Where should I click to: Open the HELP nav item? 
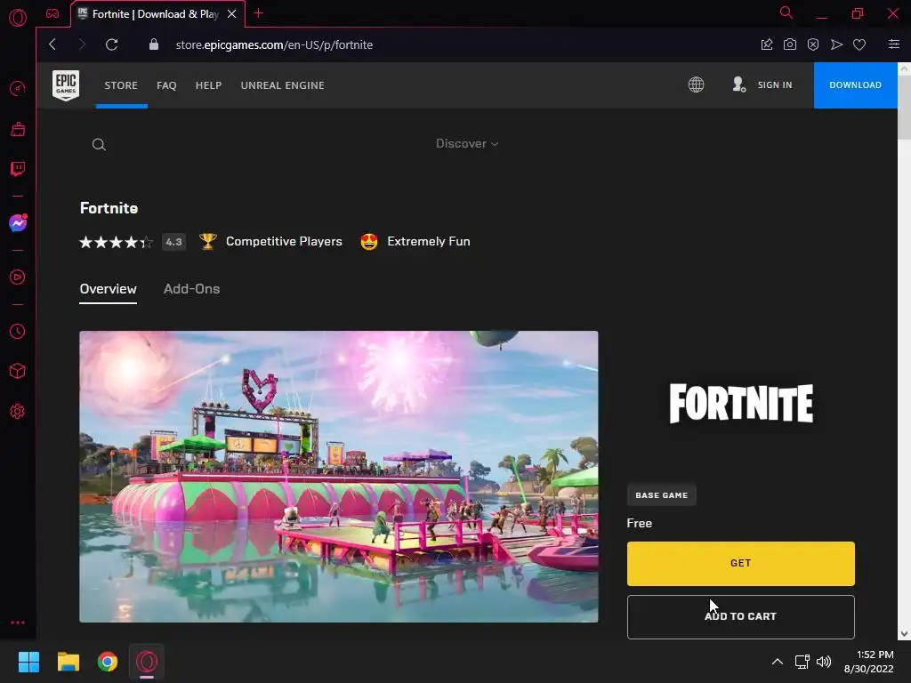pyautogui.click(x=208, y=85)
